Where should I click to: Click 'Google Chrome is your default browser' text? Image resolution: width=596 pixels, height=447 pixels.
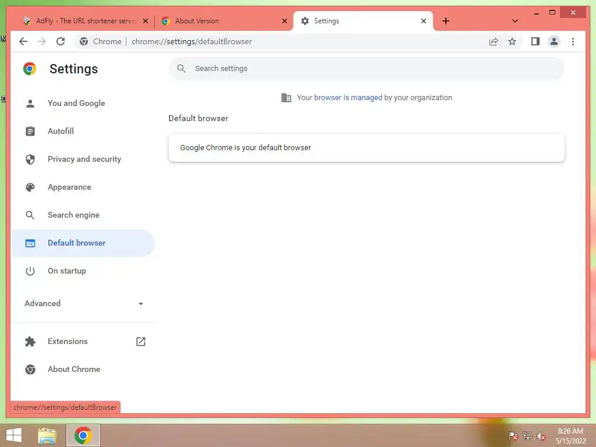(x=246, y=147)
